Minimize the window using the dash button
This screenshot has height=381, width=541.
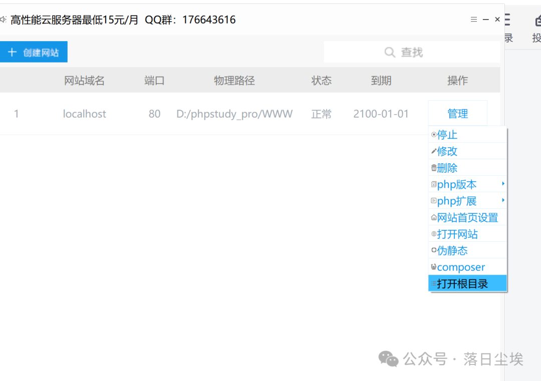[x=486, y=20]
